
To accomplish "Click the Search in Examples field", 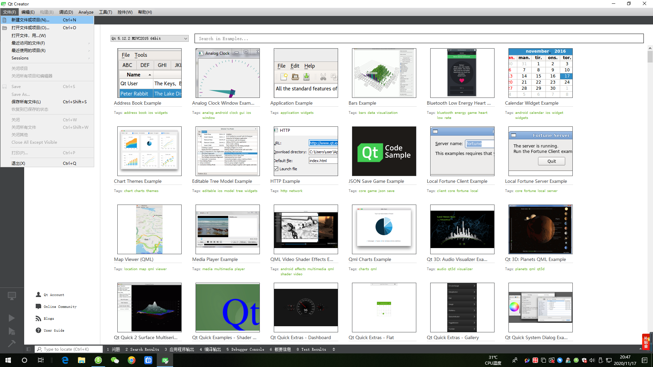I will (419, 38).
